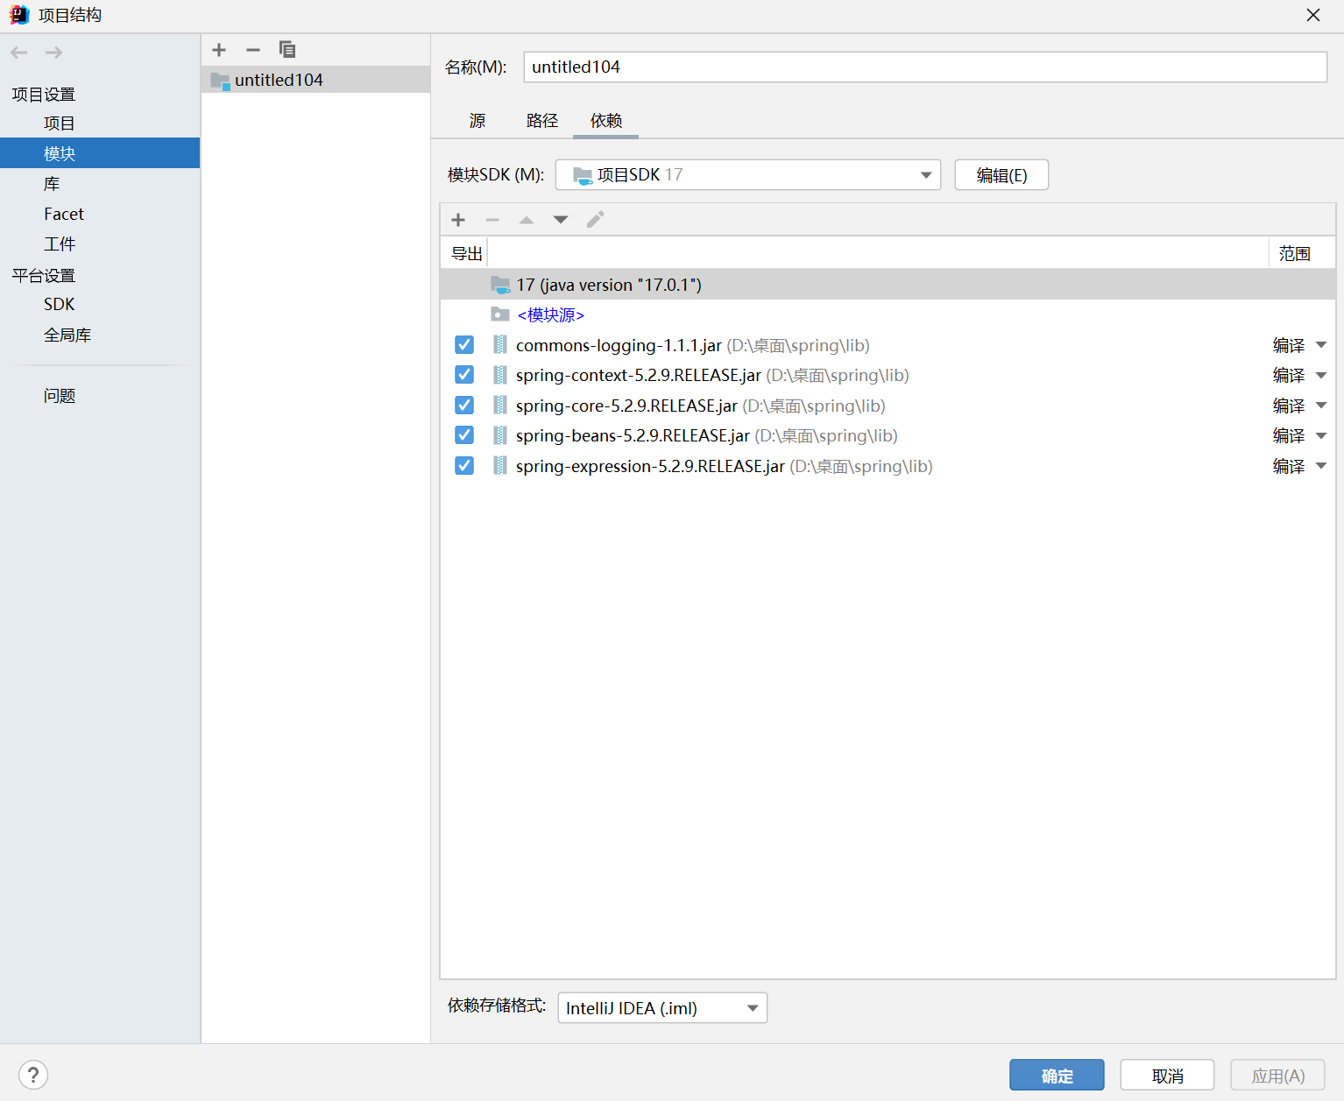The height and width of the screenshot is (1101, 1344).
Task: Click the 导出 column header
Action: (x=467, y=254)
